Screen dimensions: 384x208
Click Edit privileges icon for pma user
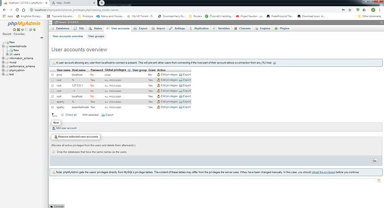[x=159, y=75]
